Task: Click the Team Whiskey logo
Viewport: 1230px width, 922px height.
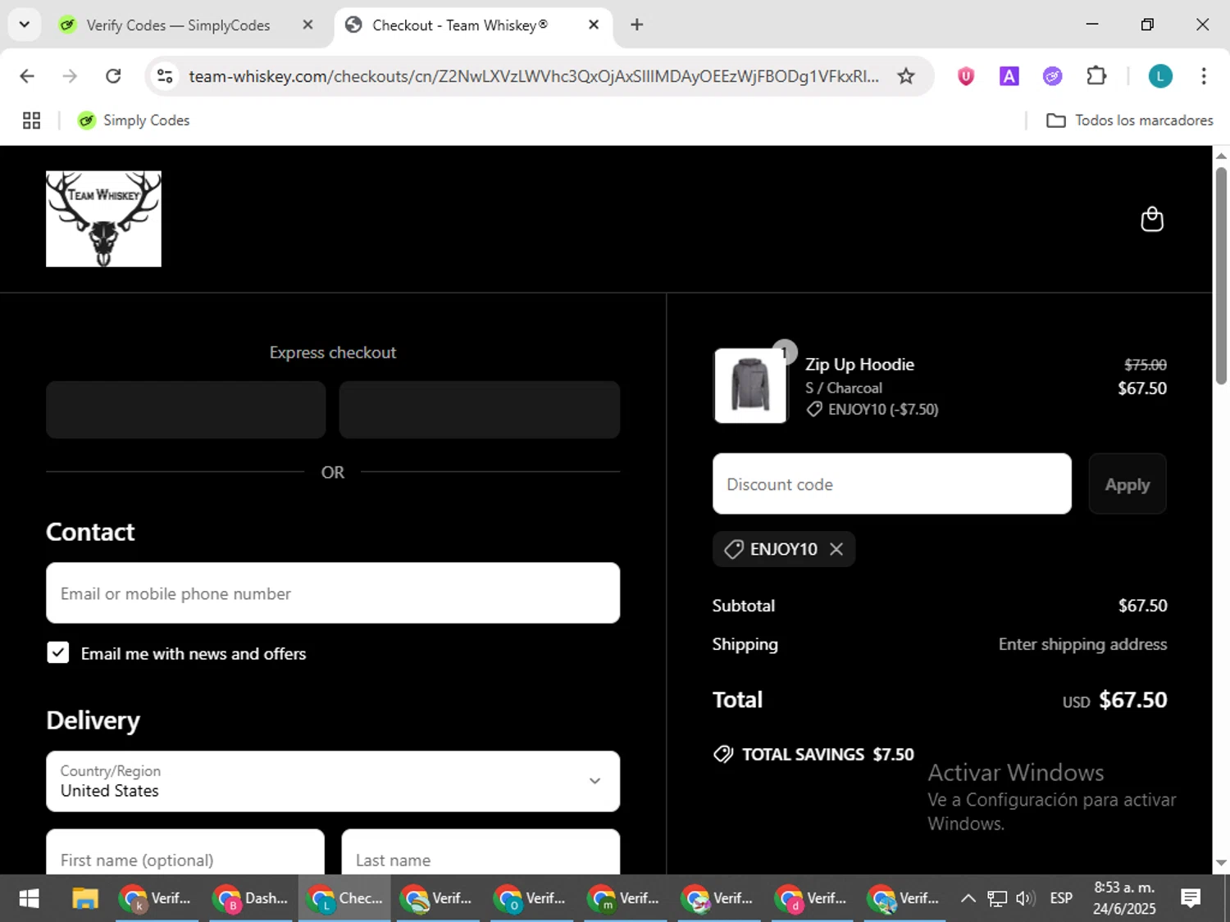Action: click(x=103, y=219)
